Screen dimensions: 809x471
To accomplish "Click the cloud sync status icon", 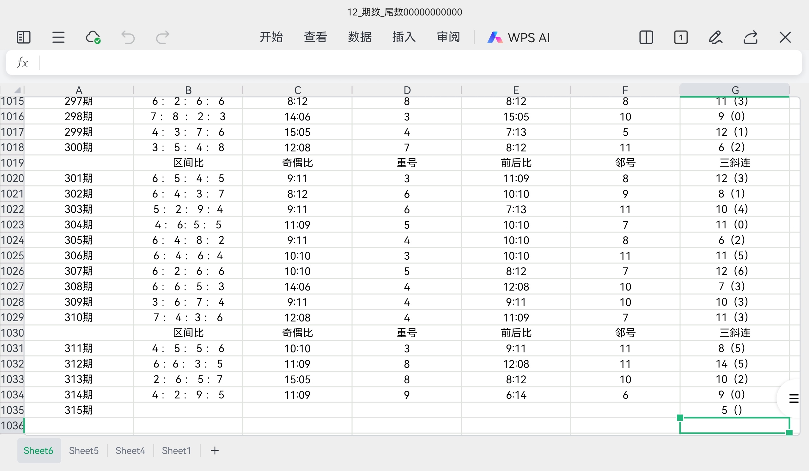I will (93, 38).
